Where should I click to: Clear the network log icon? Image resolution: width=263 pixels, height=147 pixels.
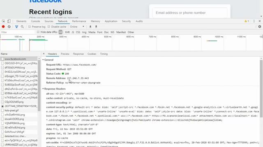(9, 27)
